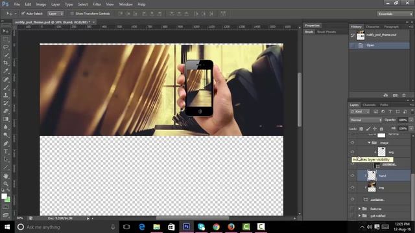Select the Hand tool
The height and width of the screenshot is (233, 415).
[x=6, y=175]
